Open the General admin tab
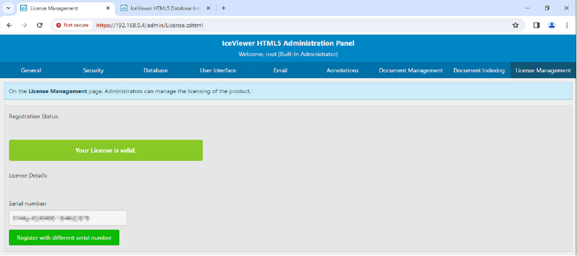 tap(31, 70)
